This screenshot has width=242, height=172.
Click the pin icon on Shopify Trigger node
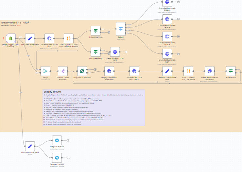point(14,42)
